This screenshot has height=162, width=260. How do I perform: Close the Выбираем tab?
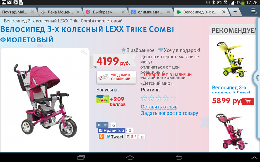(123, 12)
